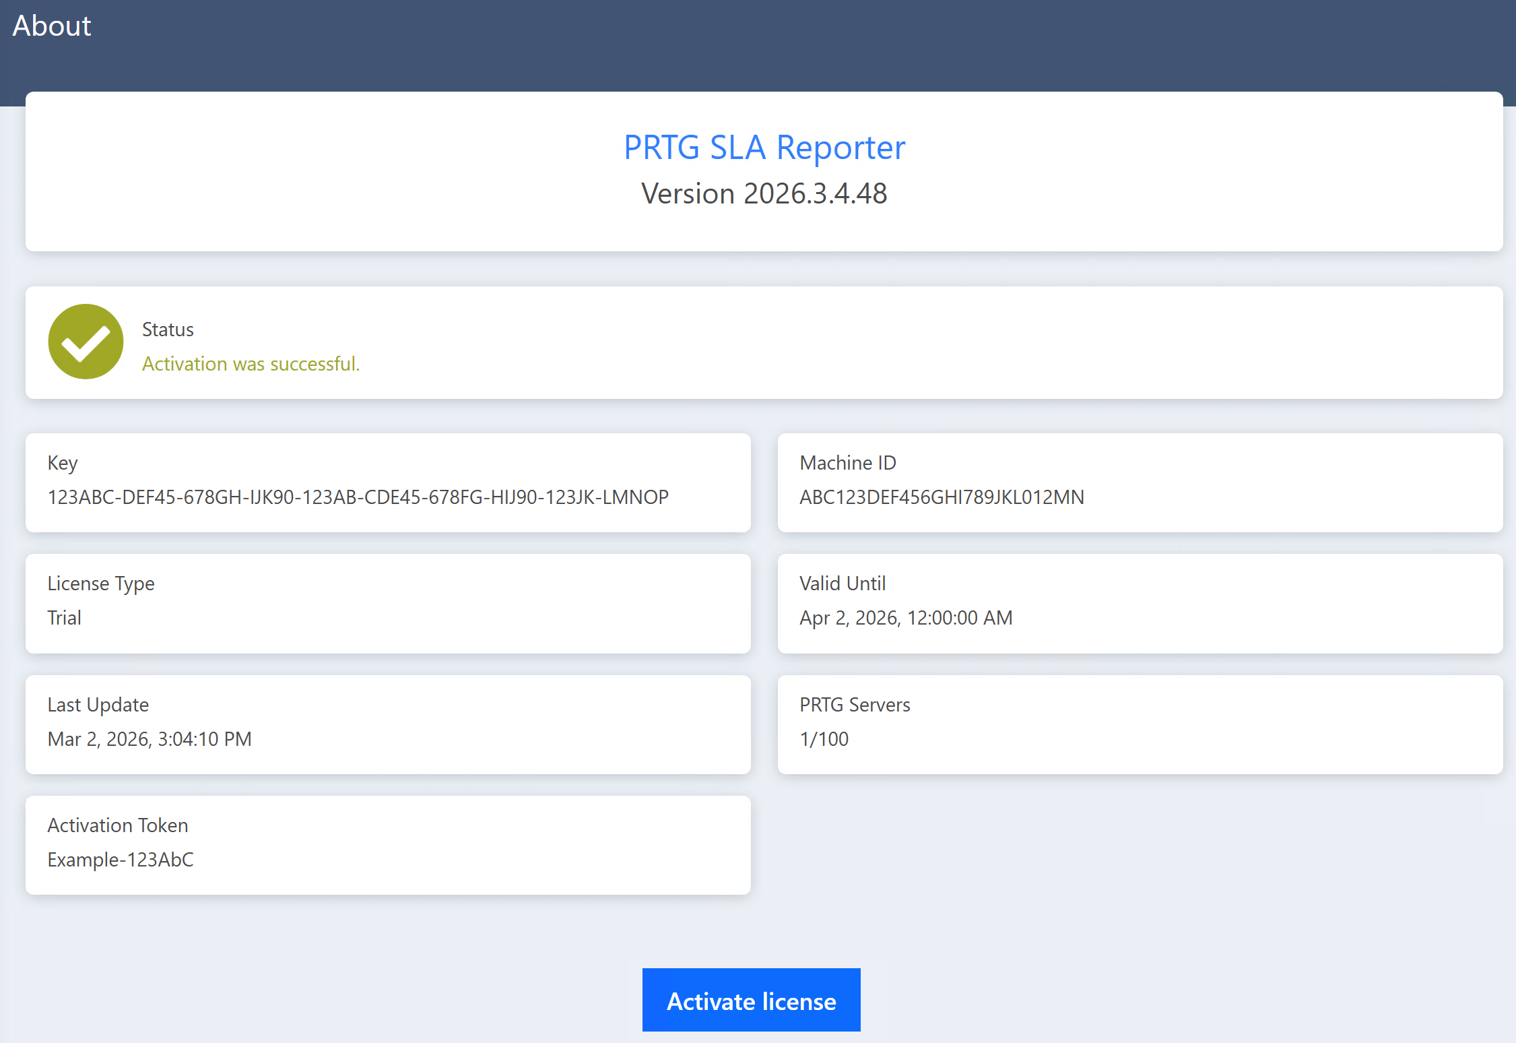The height and width of the screenshot is (1043, 1516).
Task: Click the green checkmark status icon
Action: (x=86, y=342)
